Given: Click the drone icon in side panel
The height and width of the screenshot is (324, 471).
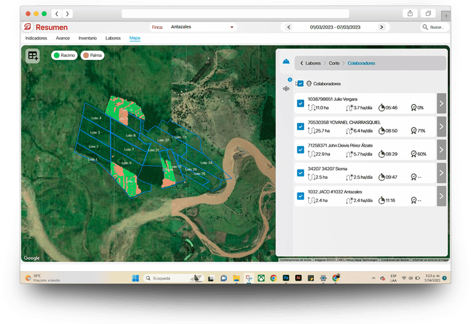Looking at the screenshot, I should pyautogui.click(x=286, y=89).
